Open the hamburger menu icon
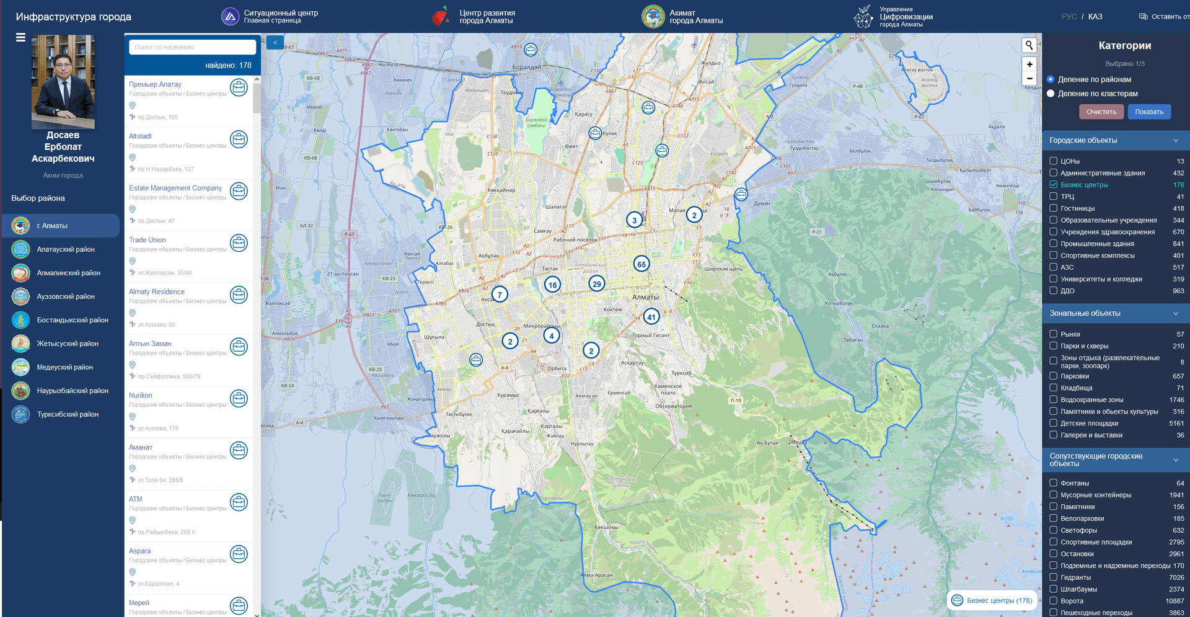 tap(20, 38)
